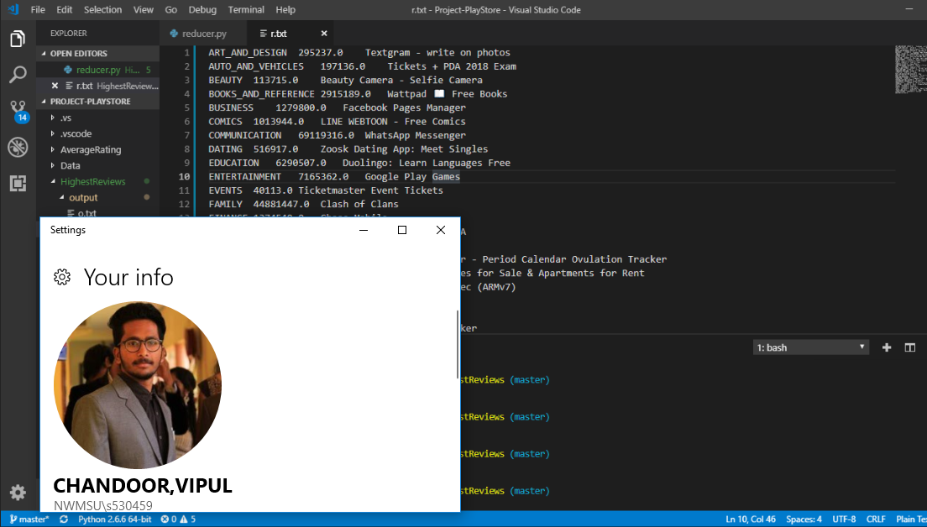Collapse the PROJECT-PLAYSTORE section

(x=97, y=101)
